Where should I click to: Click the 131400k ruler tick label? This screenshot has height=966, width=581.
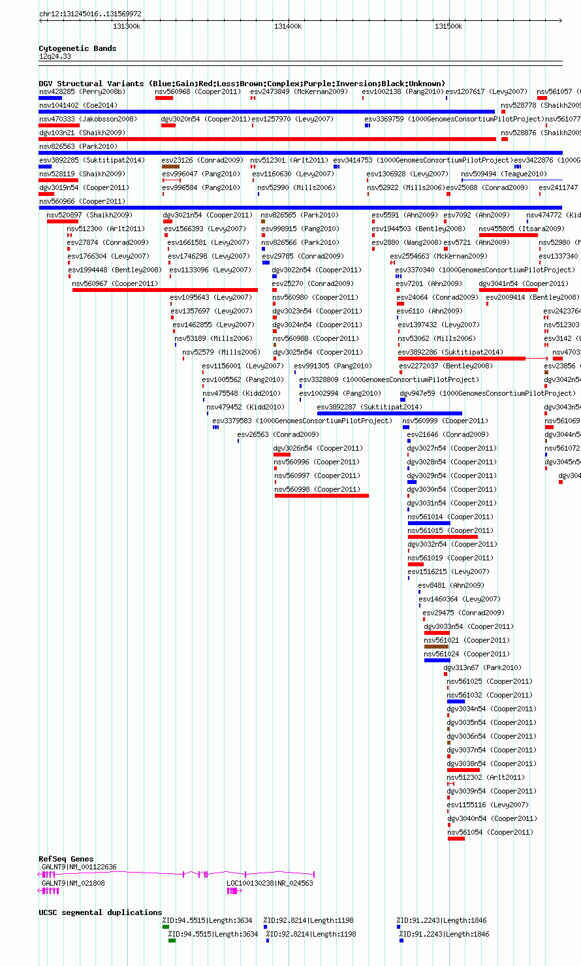click(x=288, y=26)
